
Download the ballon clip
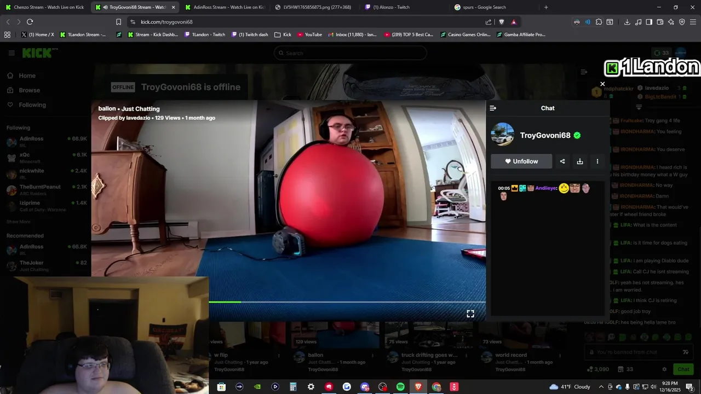click(580, 161)
